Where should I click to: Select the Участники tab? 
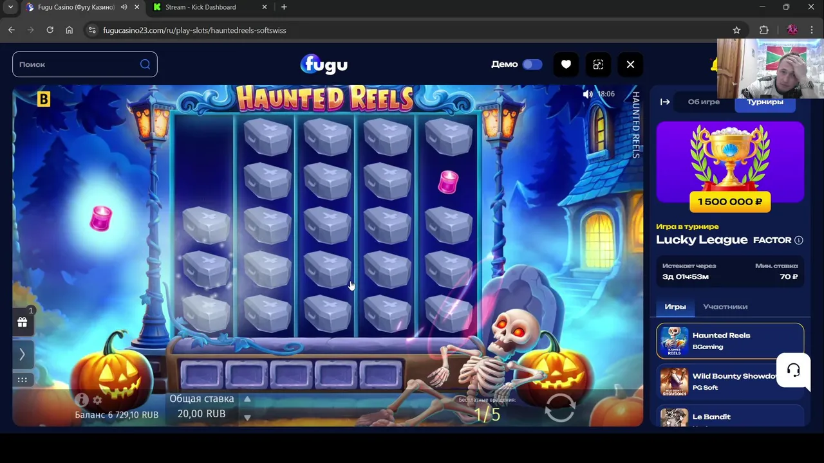[726, 307]
